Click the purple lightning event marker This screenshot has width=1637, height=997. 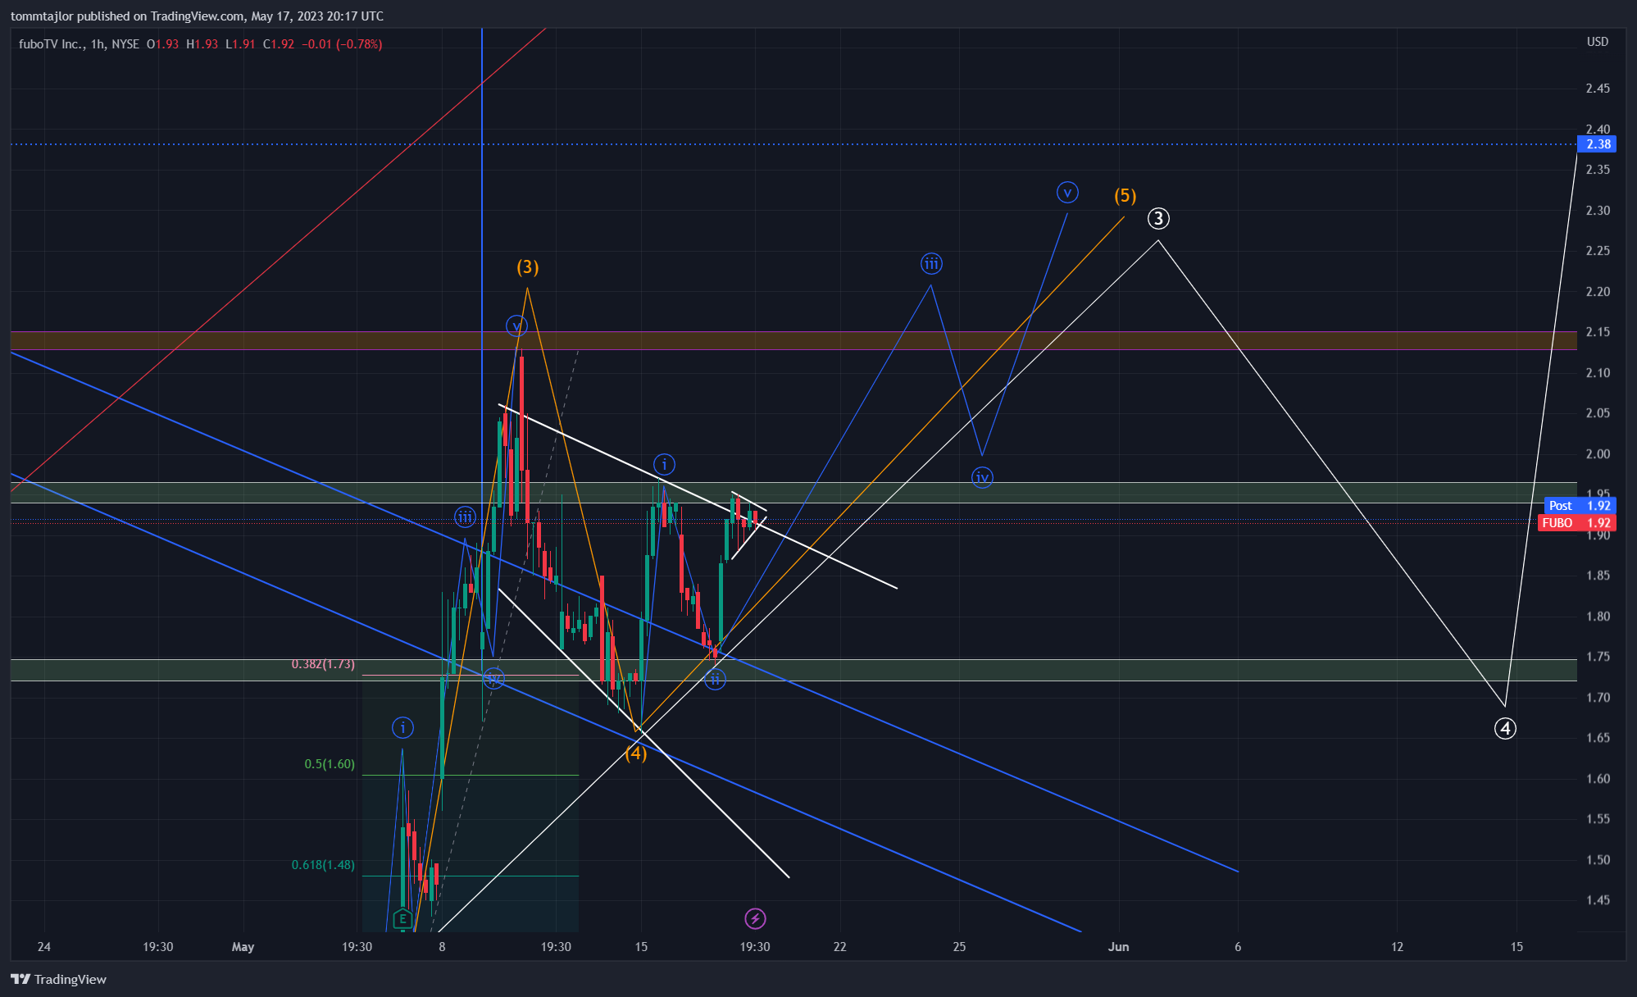pyautogui.click(x=755, y=918)
